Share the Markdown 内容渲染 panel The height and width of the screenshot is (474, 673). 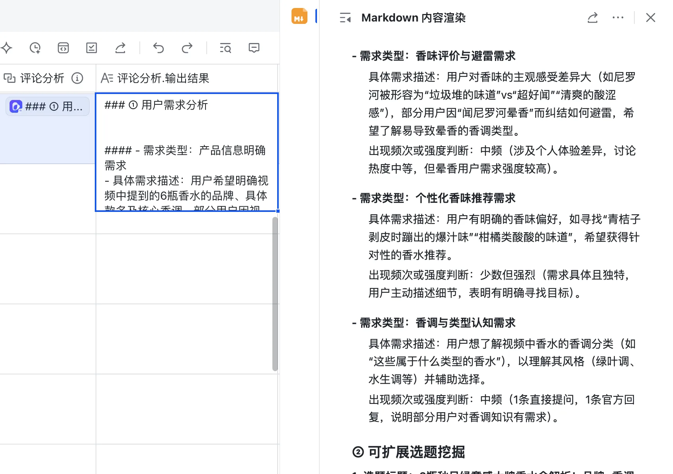(593, 18)
